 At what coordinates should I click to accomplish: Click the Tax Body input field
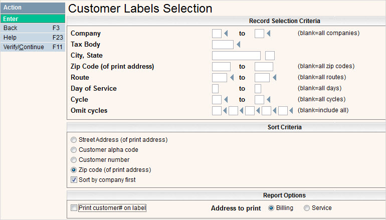223,45
